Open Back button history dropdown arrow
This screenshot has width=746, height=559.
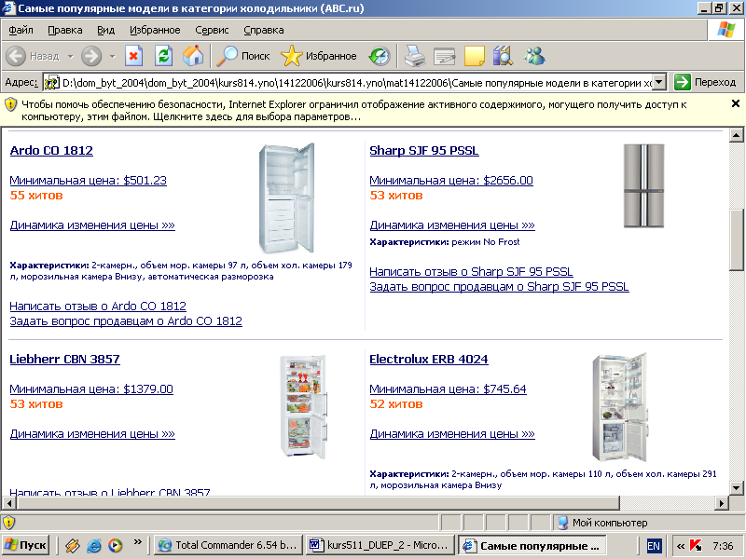pos(71,56)
